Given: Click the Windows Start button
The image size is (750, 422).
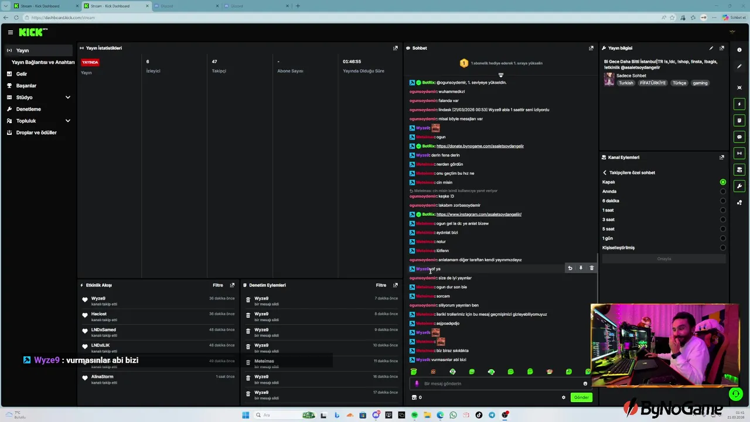Looking at the screenshot, I should [x=246, y=415].
